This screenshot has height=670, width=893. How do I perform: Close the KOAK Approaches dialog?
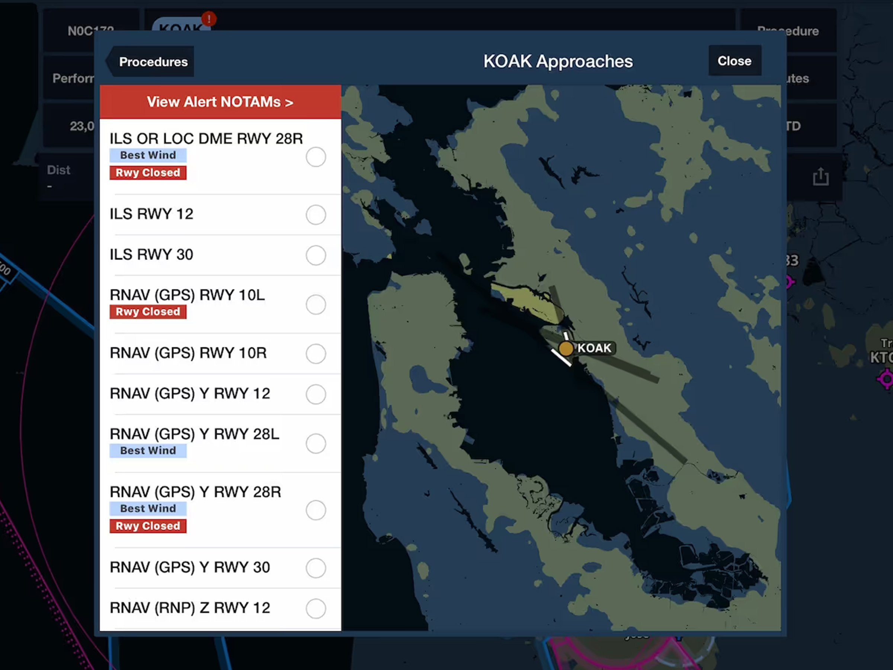click(x=734, y=61)
